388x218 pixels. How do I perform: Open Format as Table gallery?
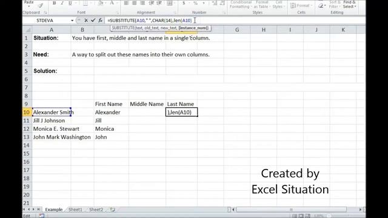pos(262,4)
